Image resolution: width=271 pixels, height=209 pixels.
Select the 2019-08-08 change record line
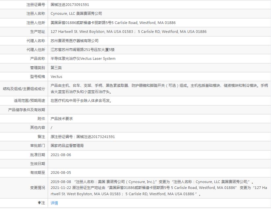coord(152,182)
